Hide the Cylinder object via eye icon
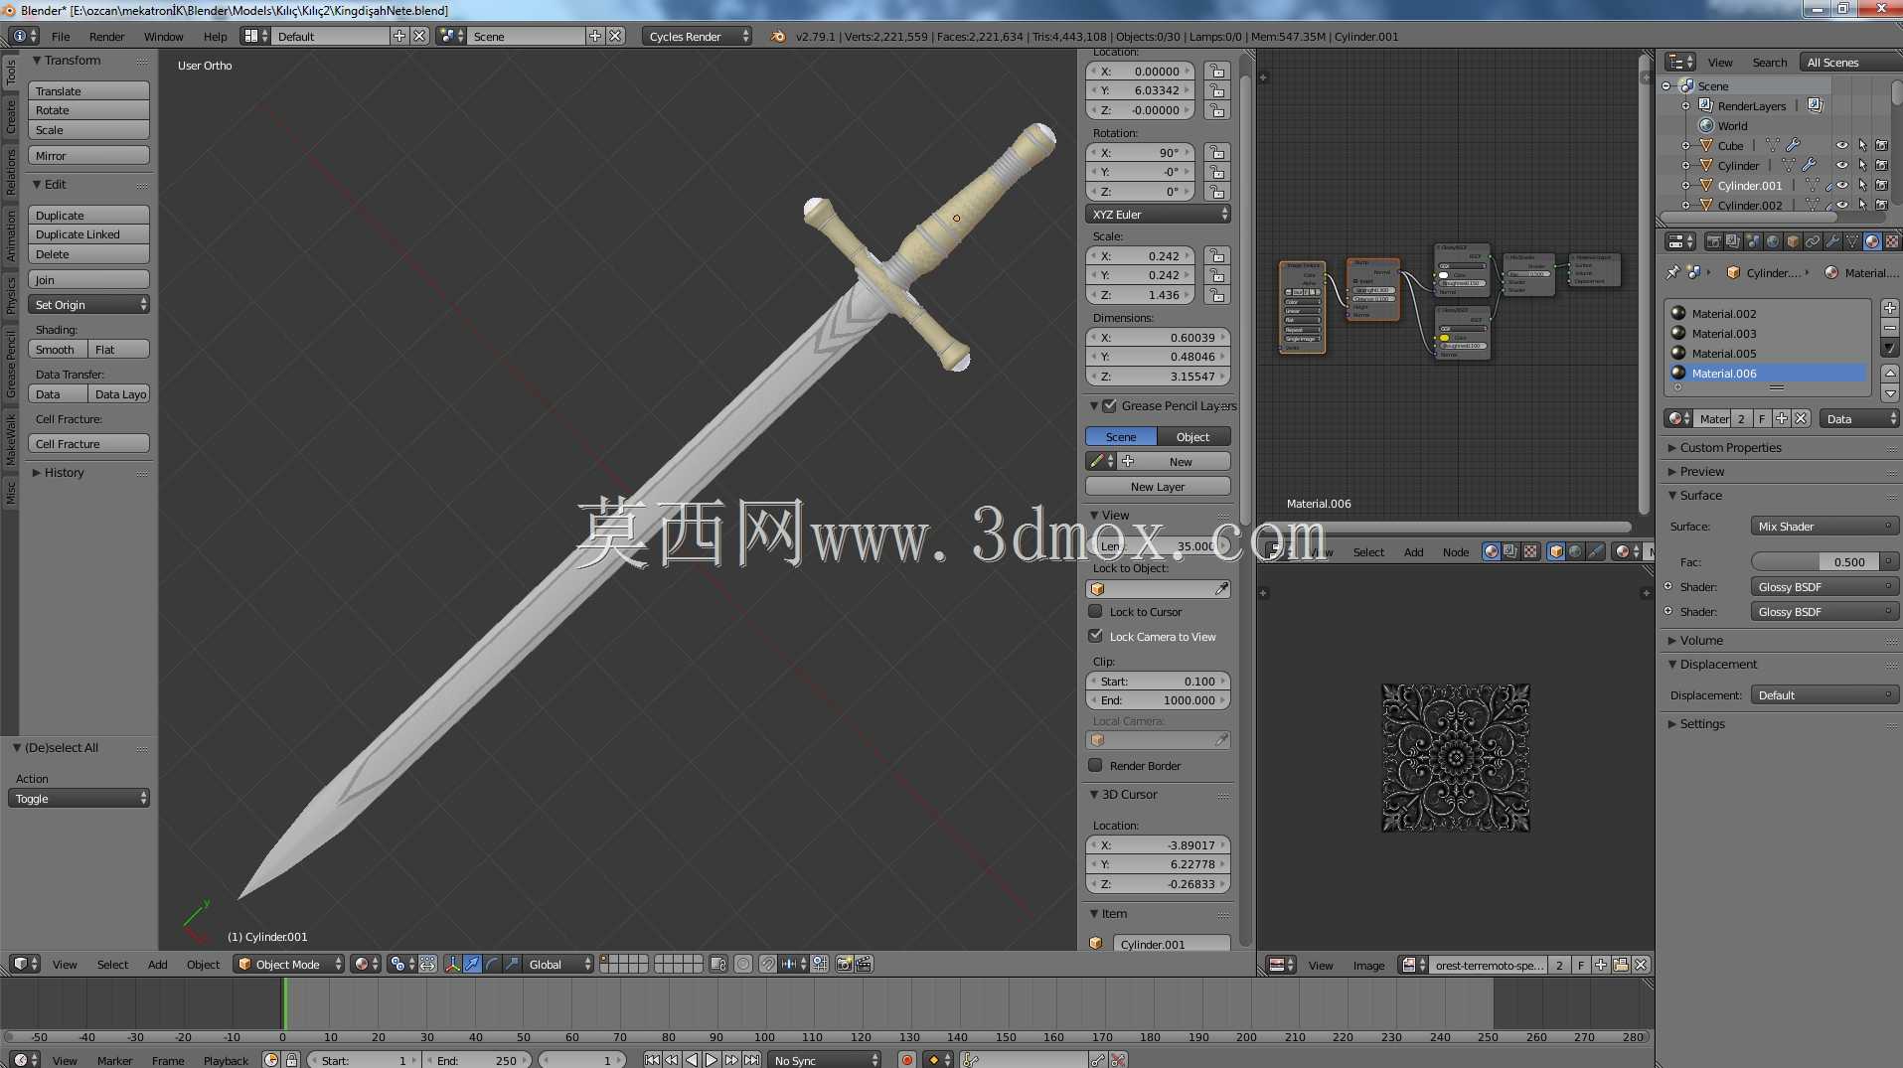This screenshot has width=1903, height=1068. tap(1841, 165)
